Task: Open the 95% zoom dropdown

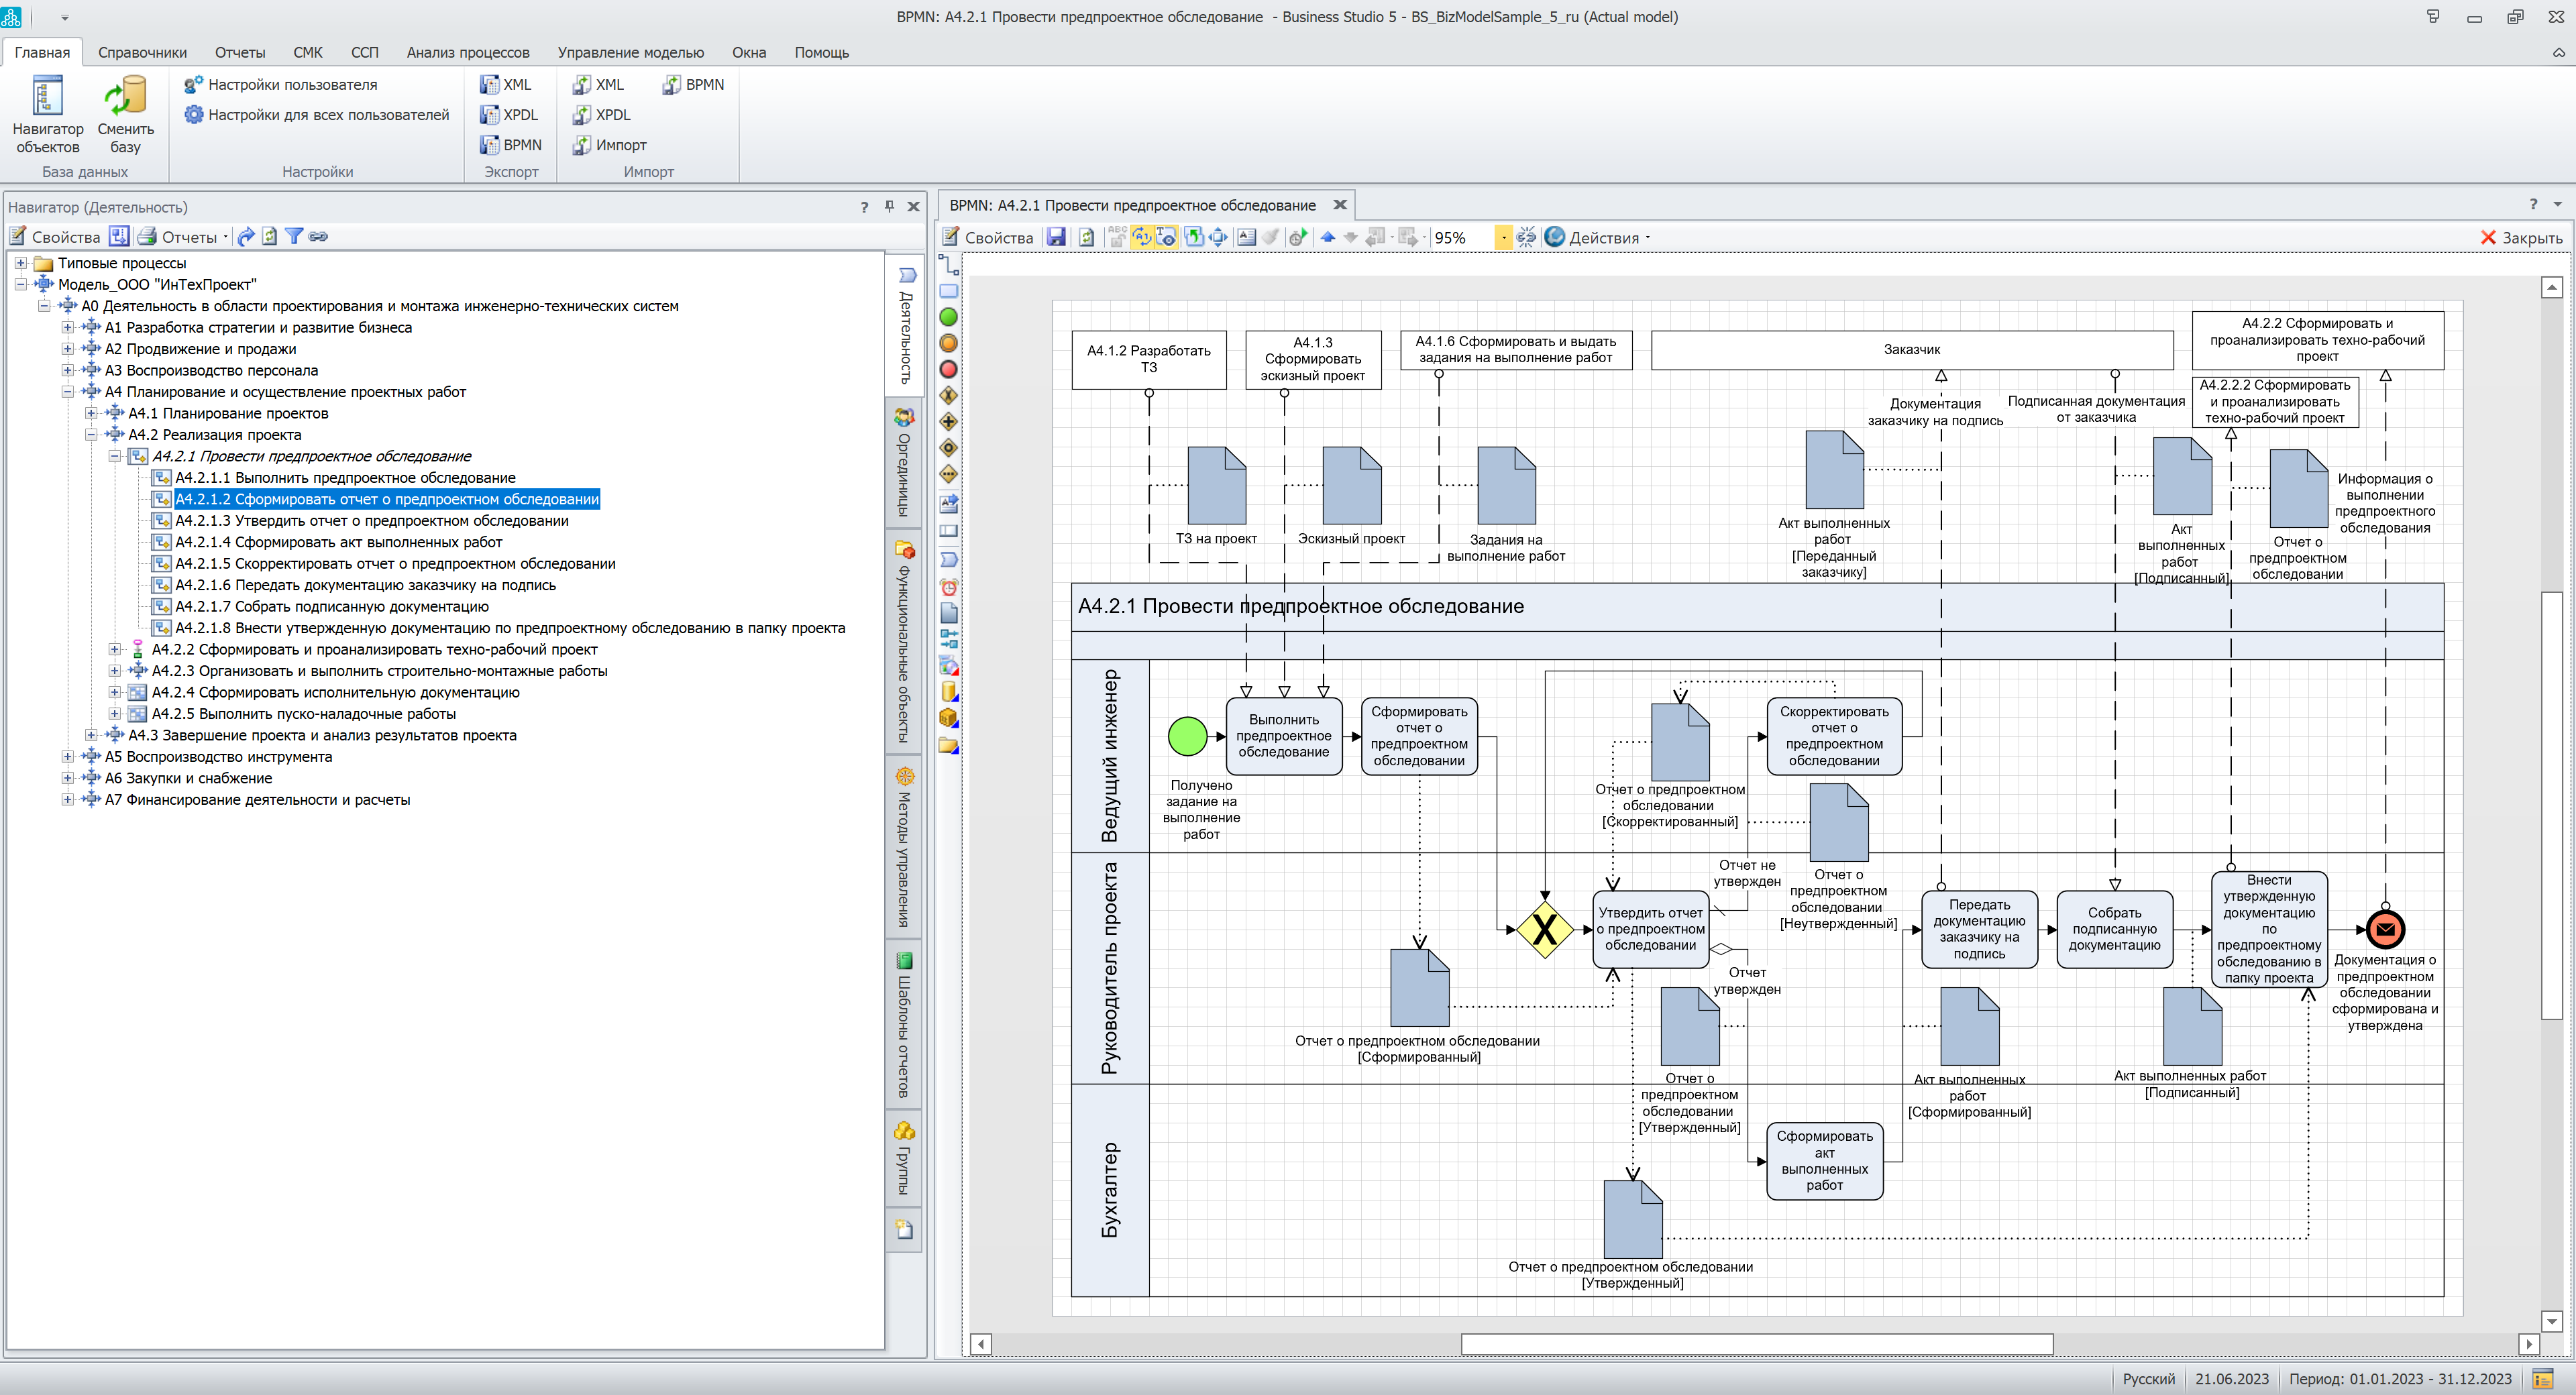Action: [x=1503, y=237]
